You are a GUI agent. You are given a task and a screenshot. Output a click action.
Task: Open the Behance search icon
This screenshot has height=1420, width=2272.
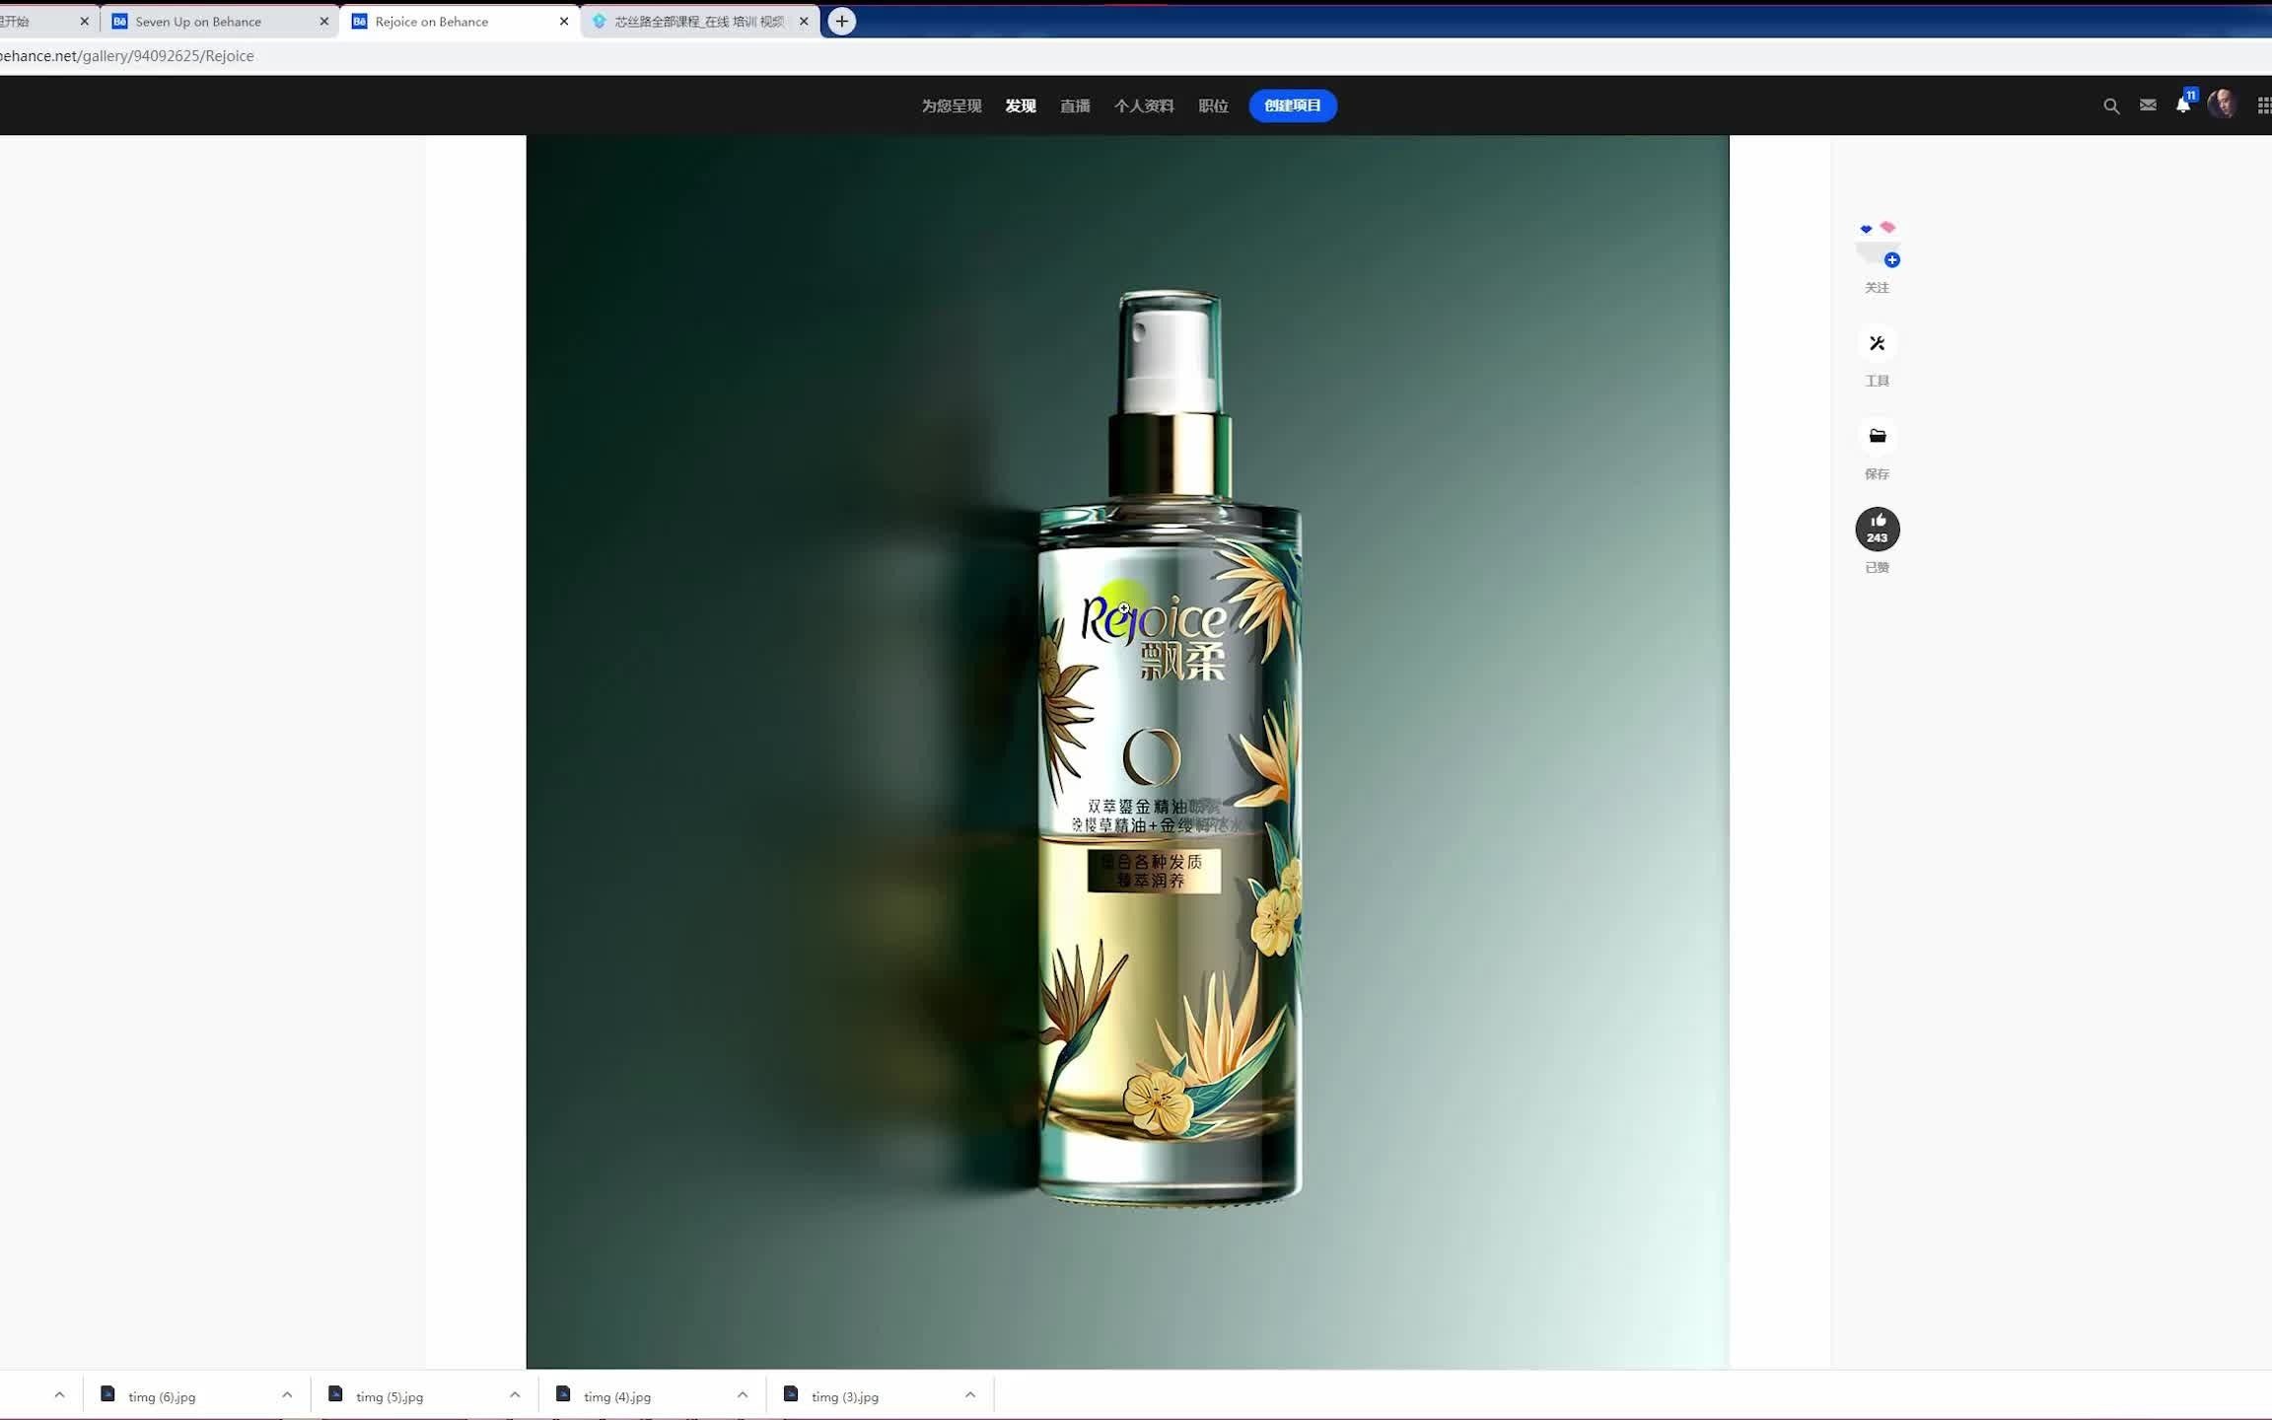click(x=2111, y=106)
